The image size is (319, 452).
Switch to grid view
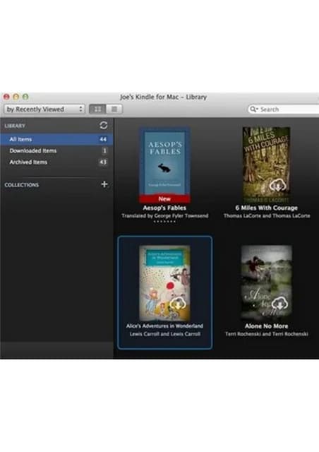pyautogui.click(x=97, y=109)
